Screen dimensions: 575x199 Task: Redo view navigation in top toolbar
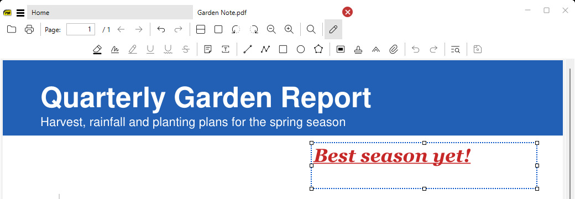[178, 30]
